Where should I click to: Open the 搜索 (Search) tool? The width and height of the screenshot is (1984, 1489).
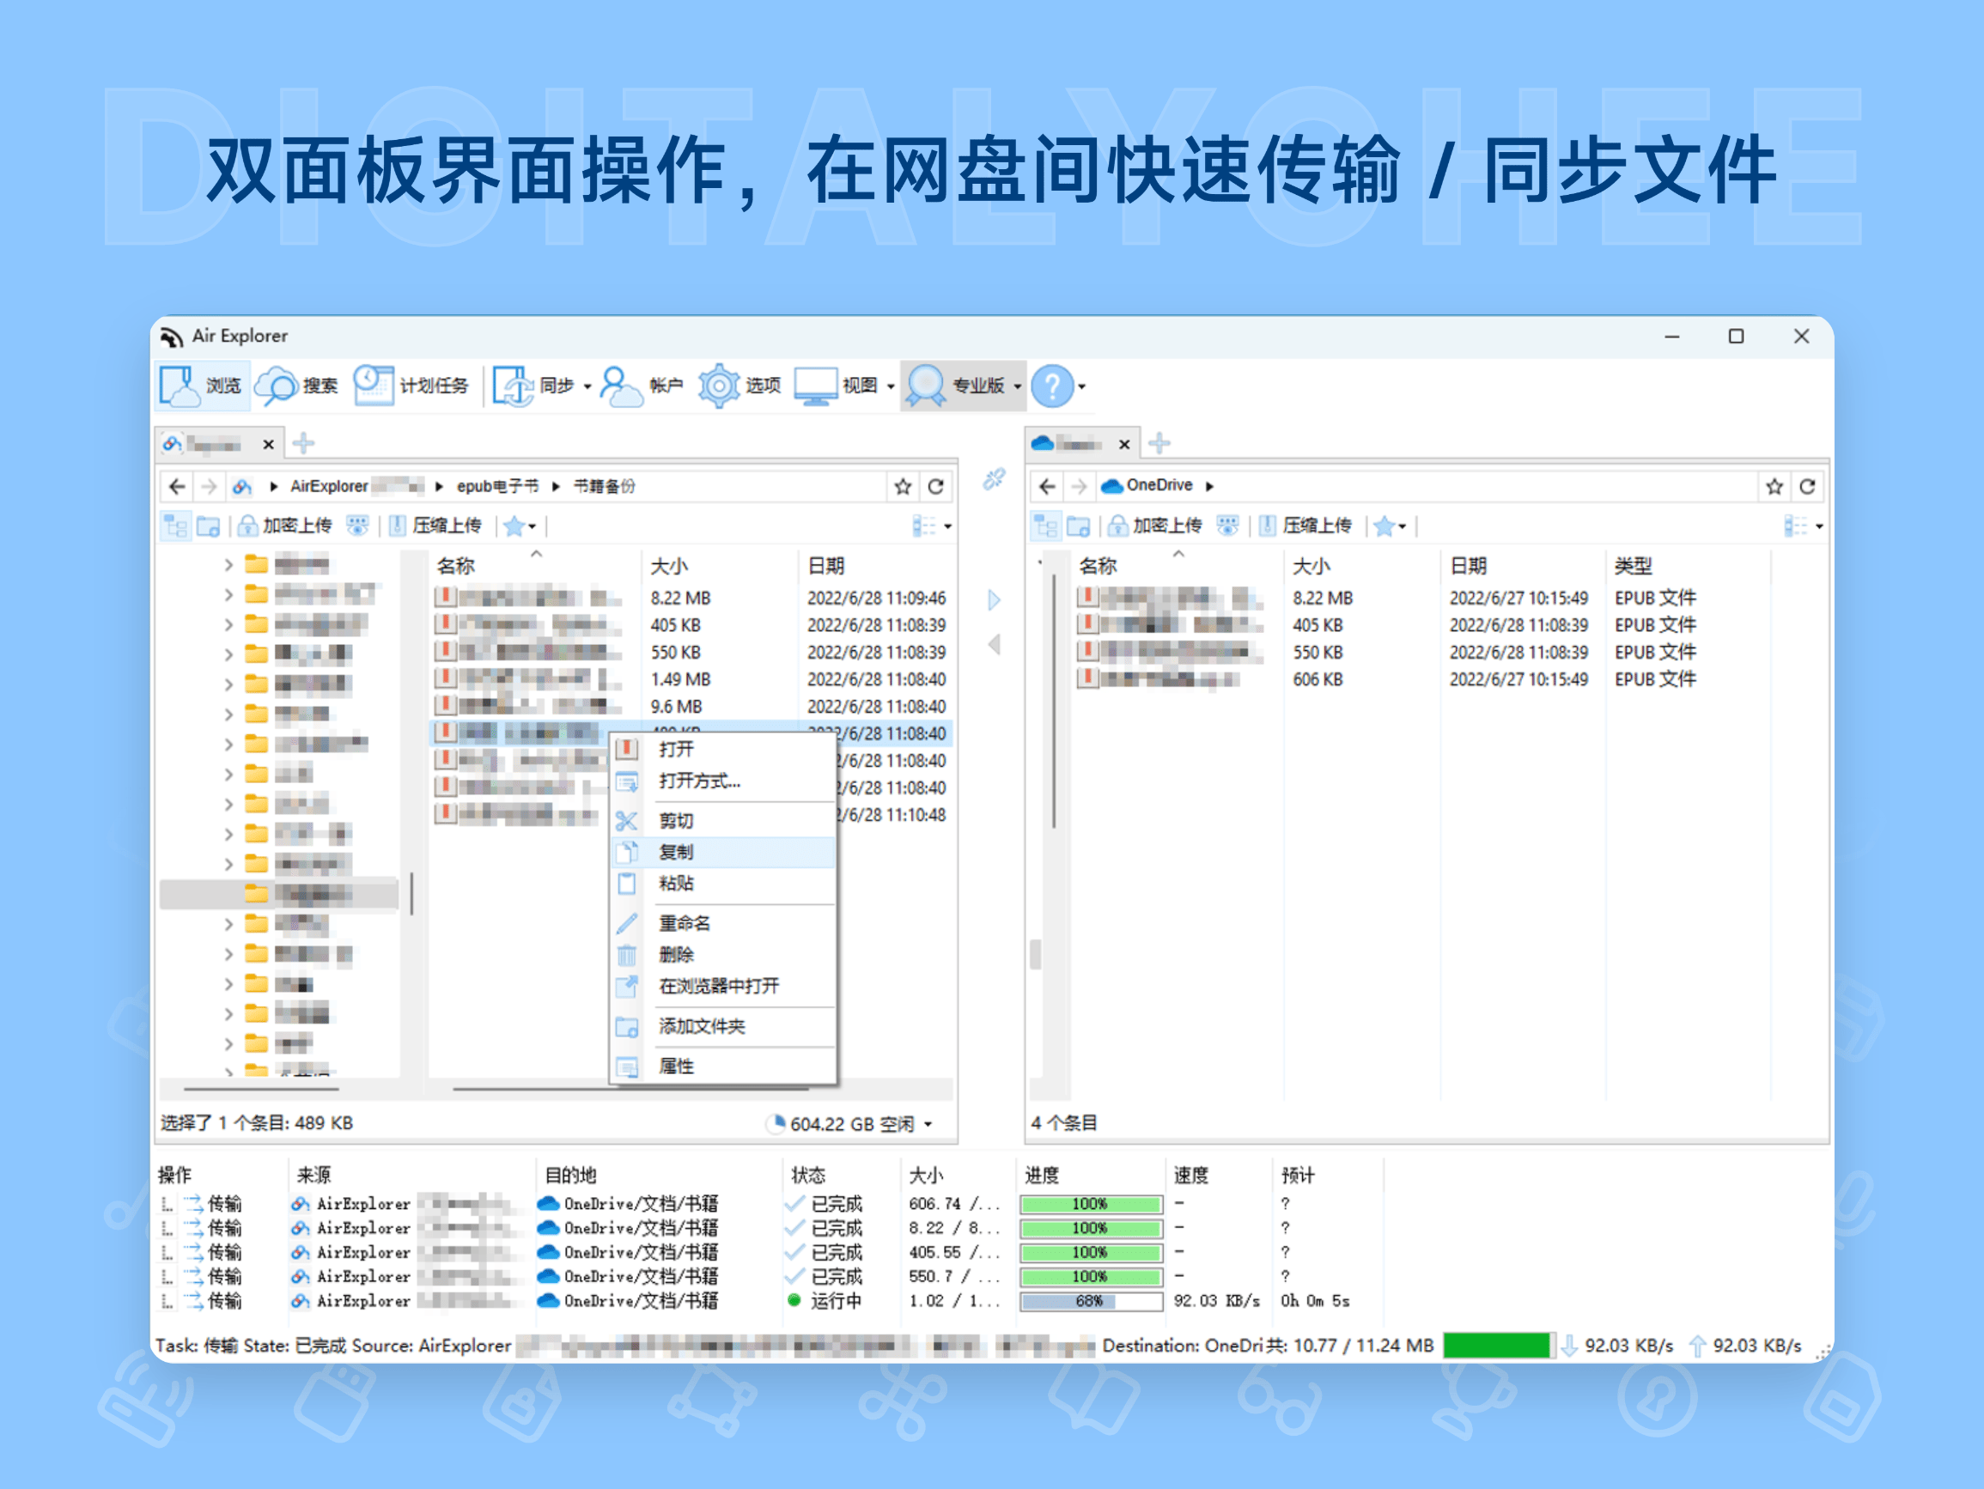(297, 386)
